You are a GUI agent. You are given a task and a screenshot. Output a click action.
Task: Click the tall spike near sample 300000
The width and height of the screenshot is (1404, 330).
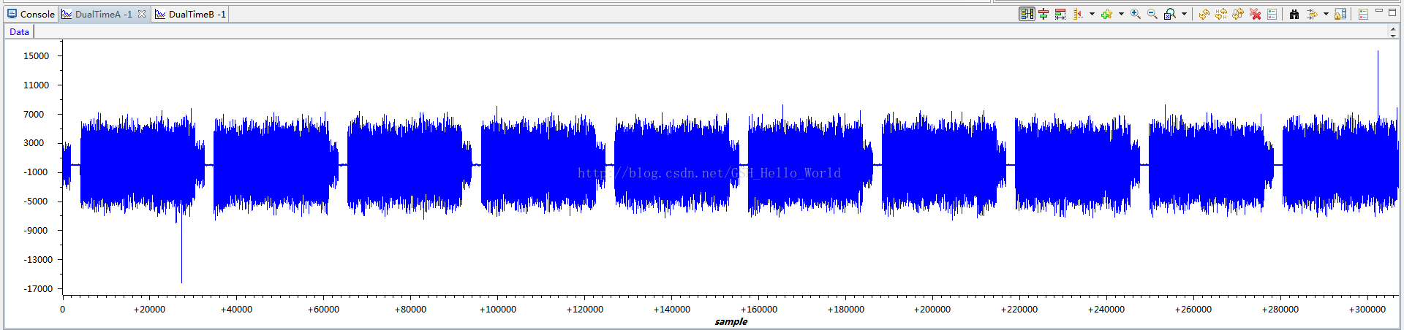tap(1378, 80)
